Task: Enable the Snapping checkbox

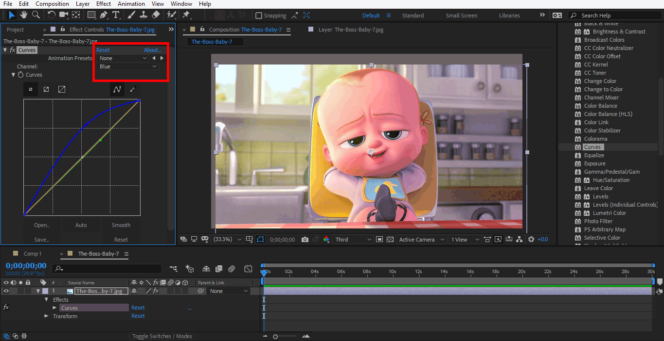Action: [259, 16]
